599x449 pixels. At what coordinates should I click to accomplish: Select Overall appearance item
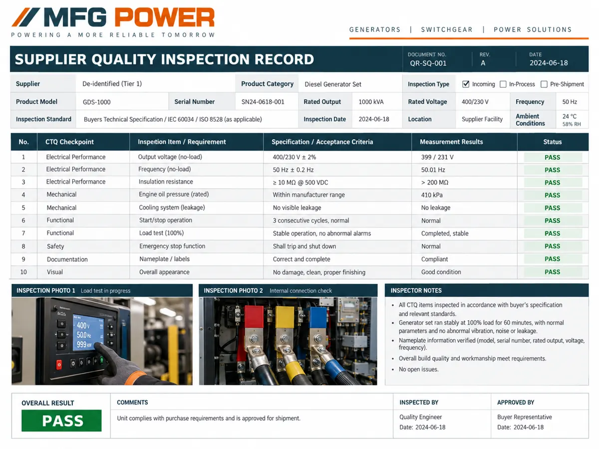pyautogui.click(x=164, y=272)
